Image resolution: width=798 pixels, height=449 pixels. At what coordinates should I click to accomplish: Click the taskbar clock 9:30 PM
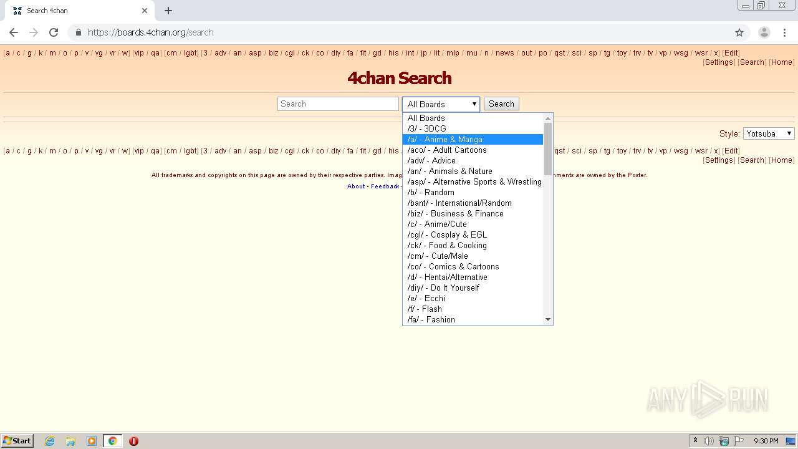coord(766,441)
